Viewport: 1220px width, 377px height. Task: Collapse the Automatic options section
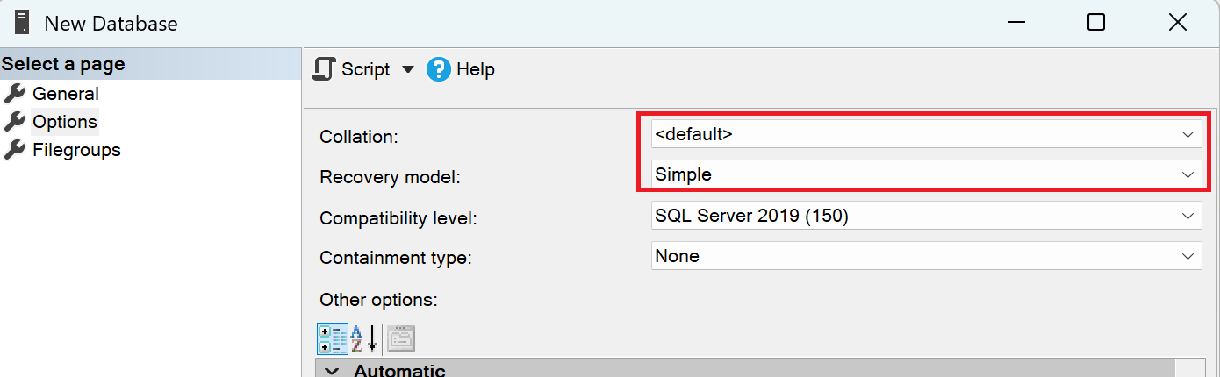[x=331, y=371]
